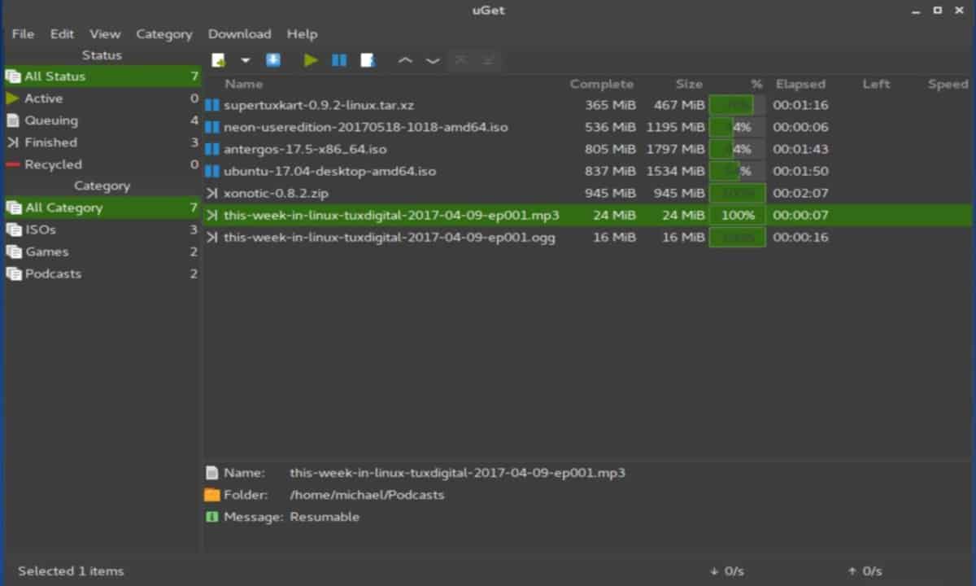Open download properties toolbar icon

click(368, 60)
